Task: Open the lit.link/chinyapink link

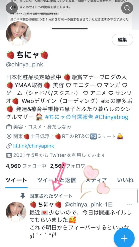Action: (34, 146)
